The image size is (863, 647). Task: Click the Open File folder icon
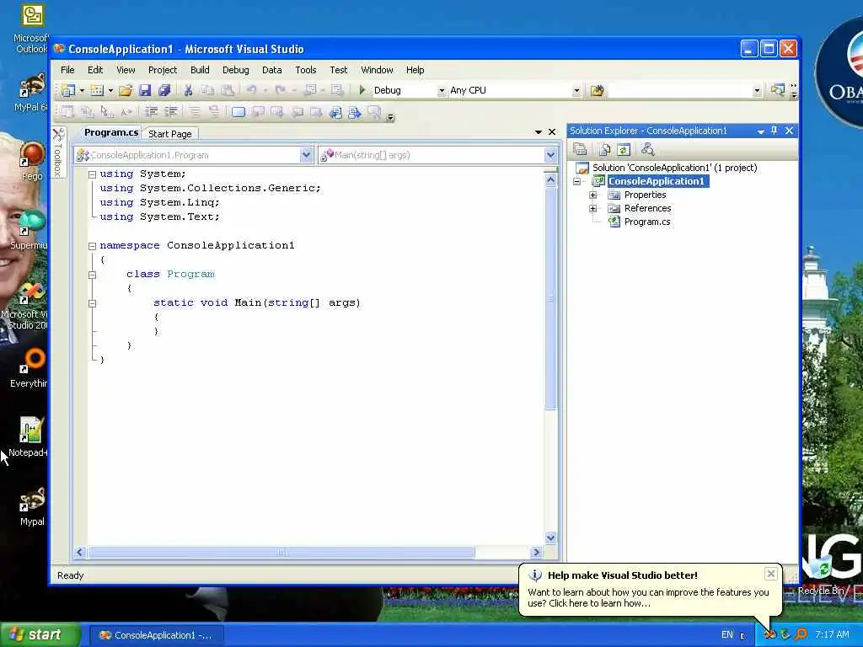[126, 90]
